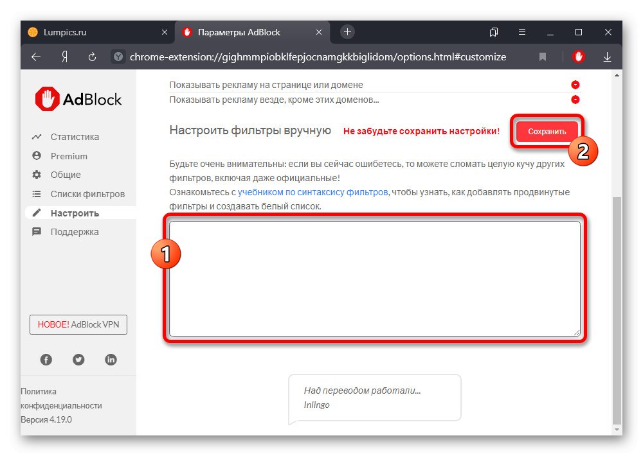Image resolution: width=643 pixels, height=456 pixels.
Task: Click the Premium account icon
Action: (37, 155)
